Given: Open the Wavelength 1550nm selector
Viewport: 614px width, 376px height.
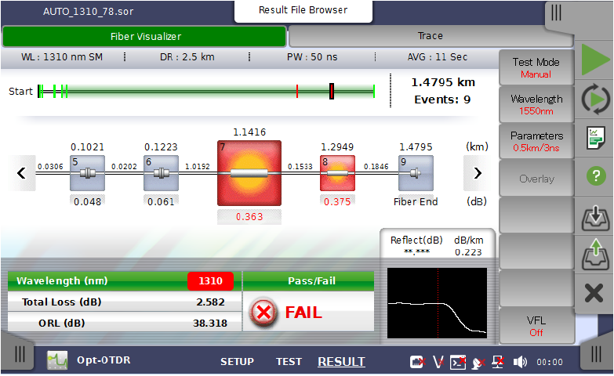Looking at the screenshot, I should [536, 105].
